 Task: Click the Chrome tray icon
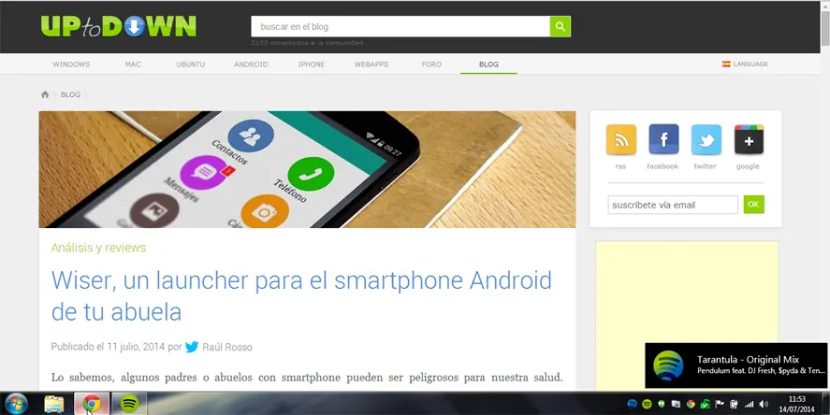click(x=691, y=405)
